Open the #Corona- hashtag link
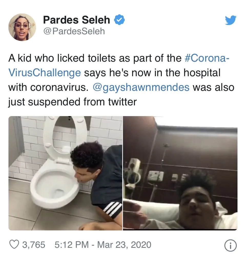 click(x=207, y=58)
